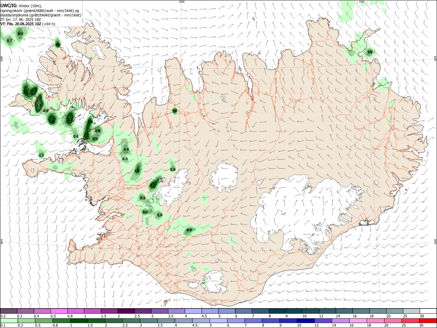Click the 'UWC/IG: Vindur (10m)' title text
The image size is (437, 328).
click(21, 6)
